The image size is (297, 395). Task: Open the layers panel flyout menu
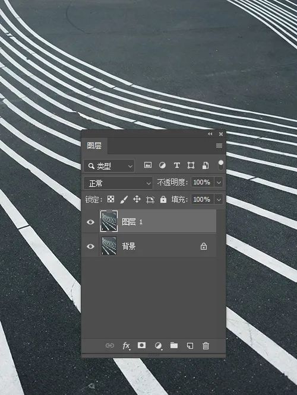[x=219, y=146]
